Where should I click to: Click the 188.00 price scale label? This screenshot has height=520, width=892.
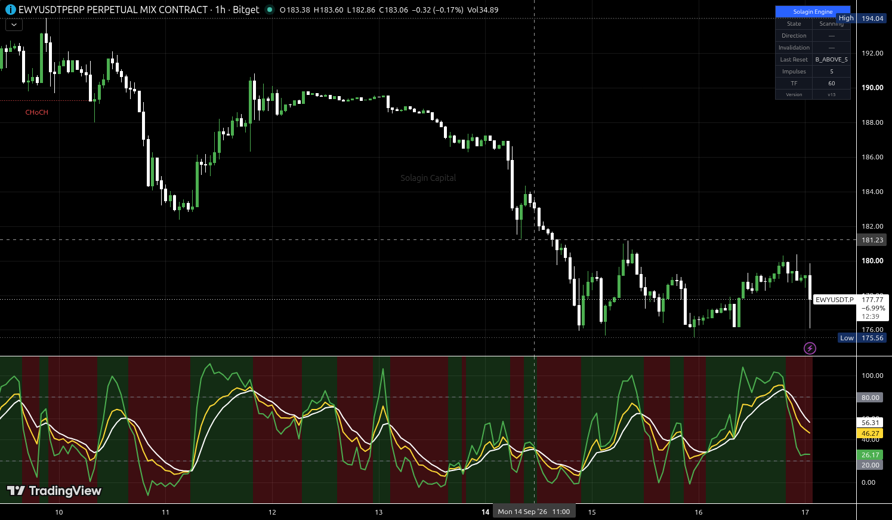[872, 122]
